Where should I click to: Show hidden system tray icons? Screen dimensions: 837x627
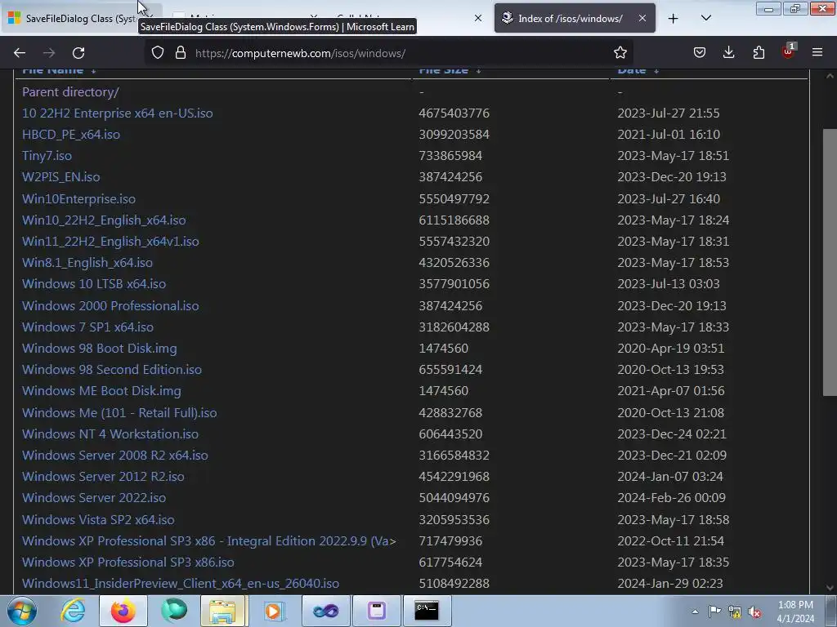click(x=695, y=611)
